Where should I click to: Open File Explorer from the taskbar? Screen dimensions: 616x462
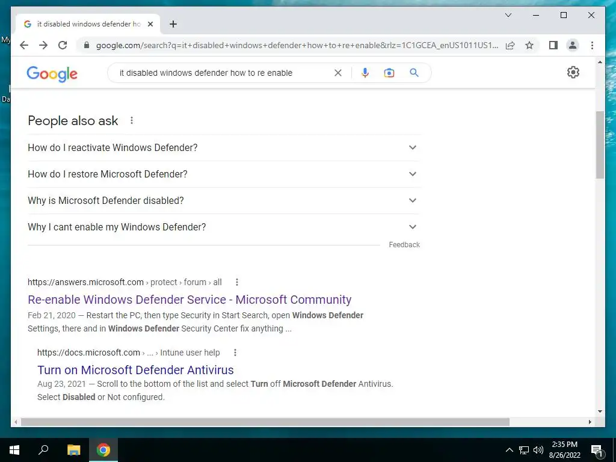(x=73, y=450)
